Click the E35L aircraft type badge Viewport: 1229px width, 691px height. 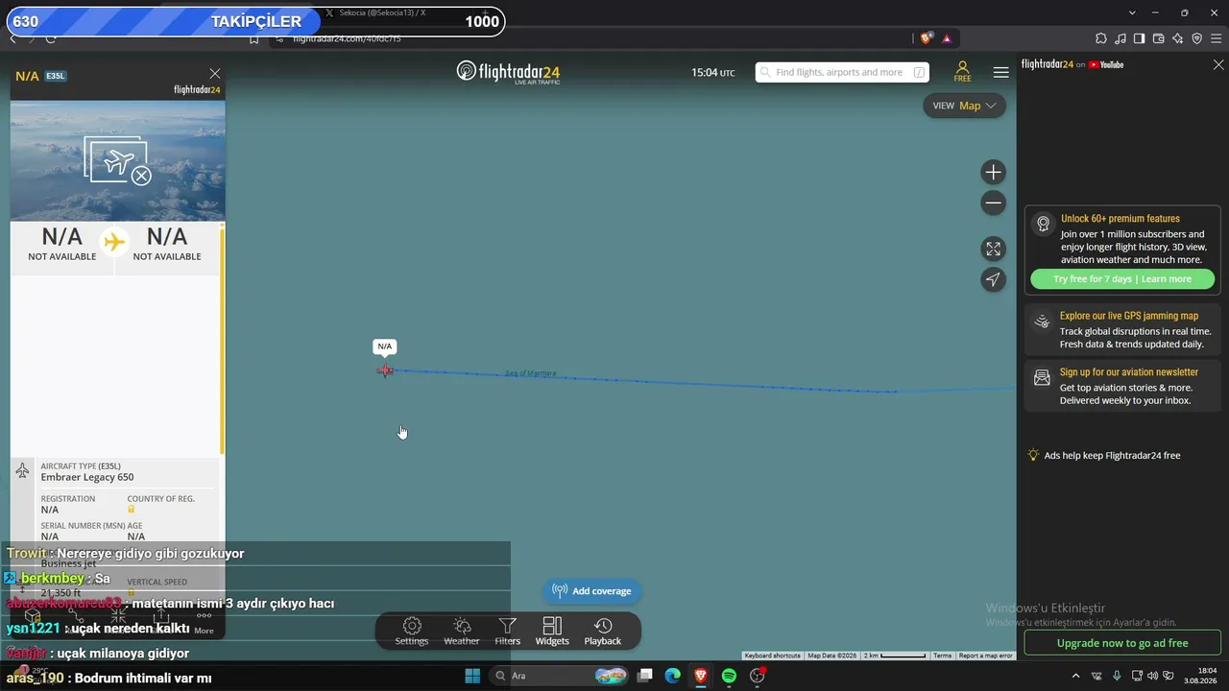point(56,76)
